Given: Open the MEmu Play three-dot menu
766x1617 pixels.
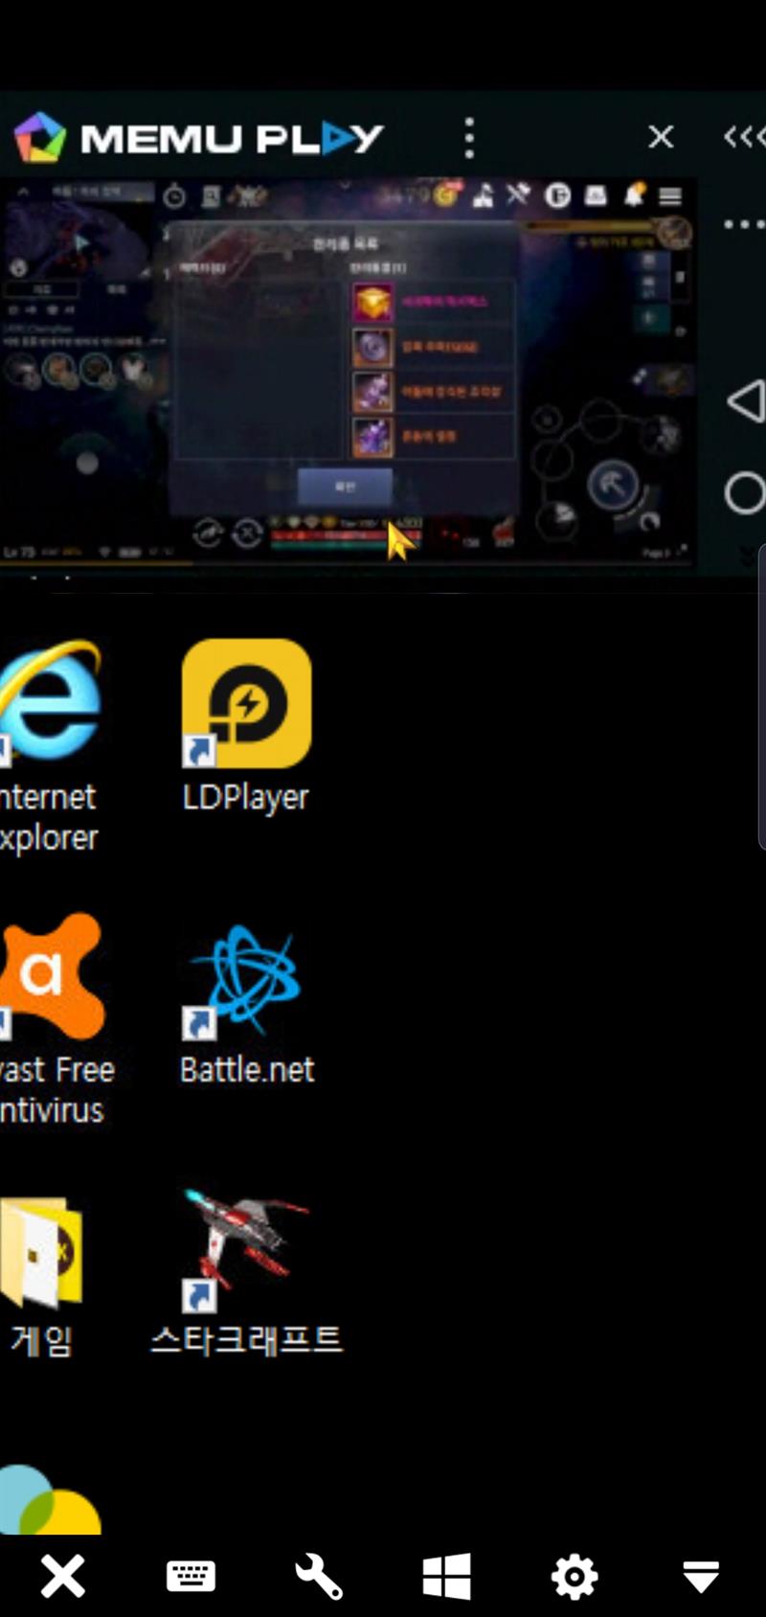Looking at the screenshot, I should [469, 138].
